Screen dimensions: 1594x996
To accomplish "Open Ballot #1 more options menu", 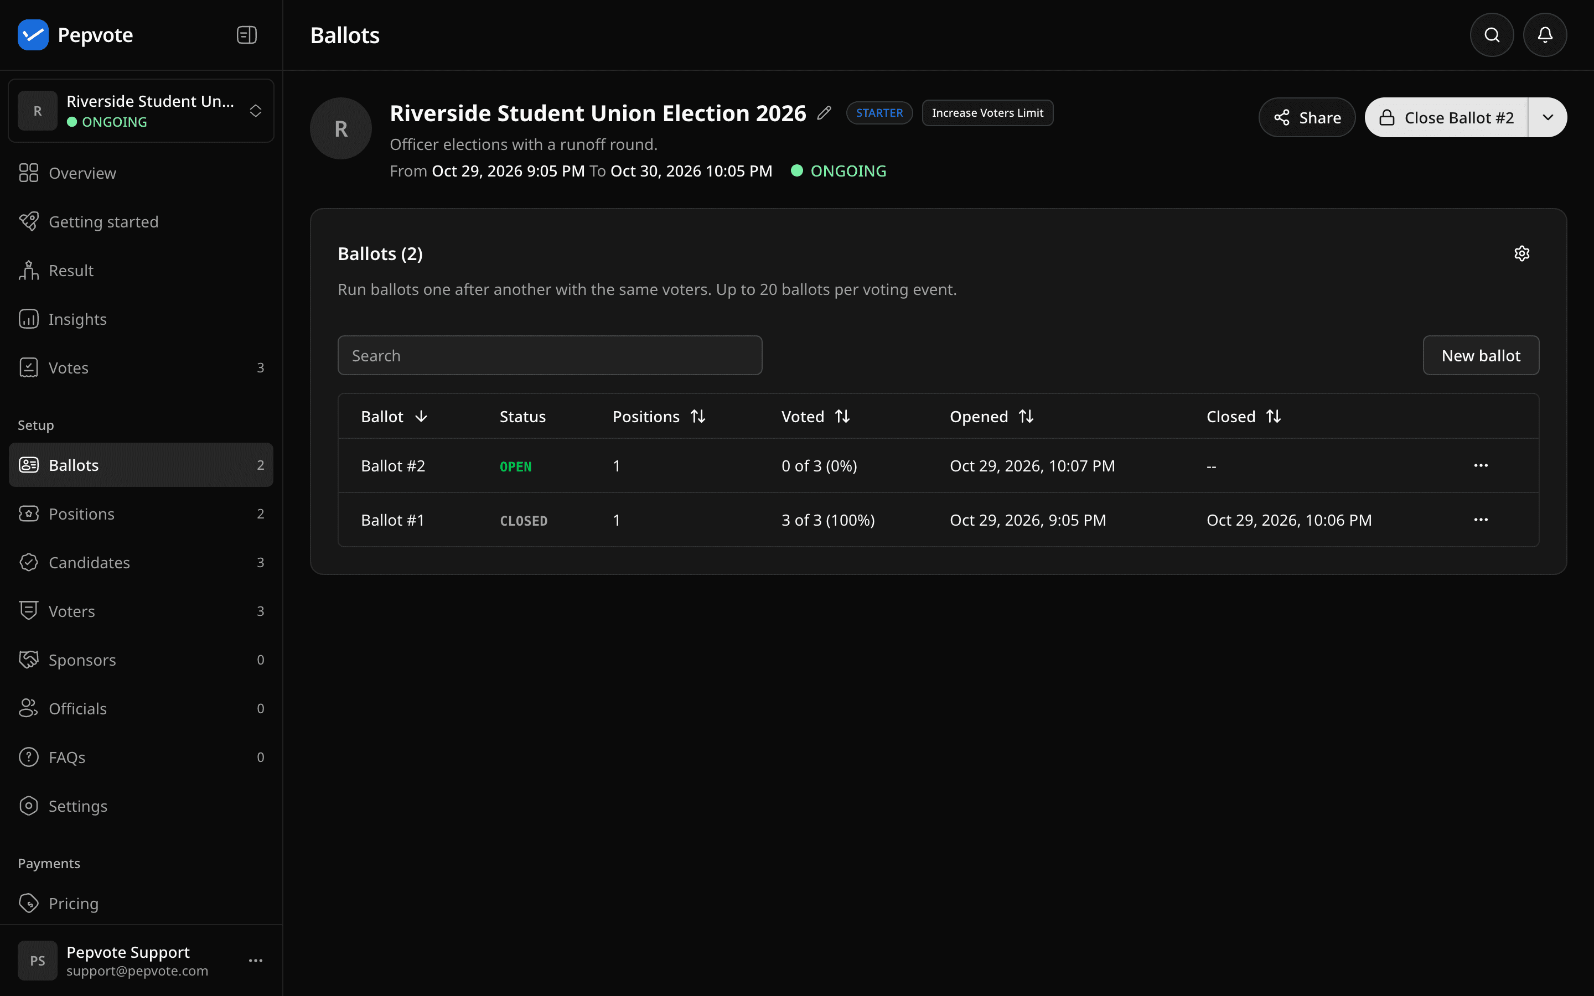I will pos(1481,520).
